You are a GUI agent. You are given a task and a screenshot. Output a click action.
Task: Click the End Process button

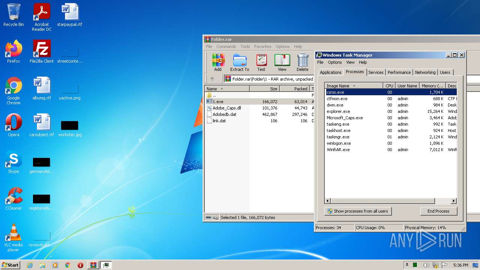(438, 211)
